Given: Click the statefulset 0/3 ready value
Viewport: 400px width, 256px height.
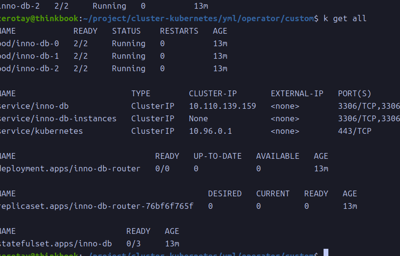Looking at the screenshot, I should [x=133, y=243].
